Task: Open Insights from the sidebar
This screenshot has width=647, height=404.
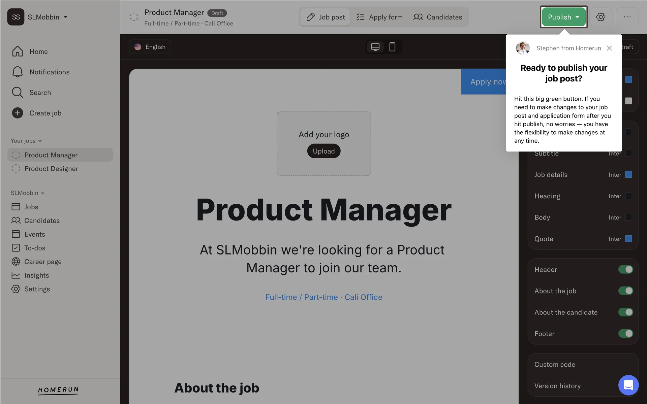Action: 36,275
